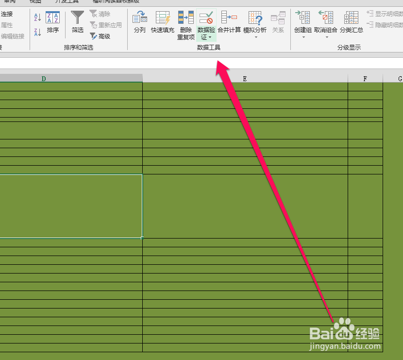Image resolution: width=403 pixels, height=360 pixels.
Task: Click 快速填充 flash fill
Action: click(x=163, y=22)
